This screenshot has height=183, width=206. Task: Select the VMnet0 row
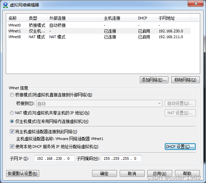point(99,25)
